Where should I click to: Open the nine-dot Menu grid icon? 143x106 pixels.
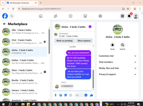coord(122,16)
